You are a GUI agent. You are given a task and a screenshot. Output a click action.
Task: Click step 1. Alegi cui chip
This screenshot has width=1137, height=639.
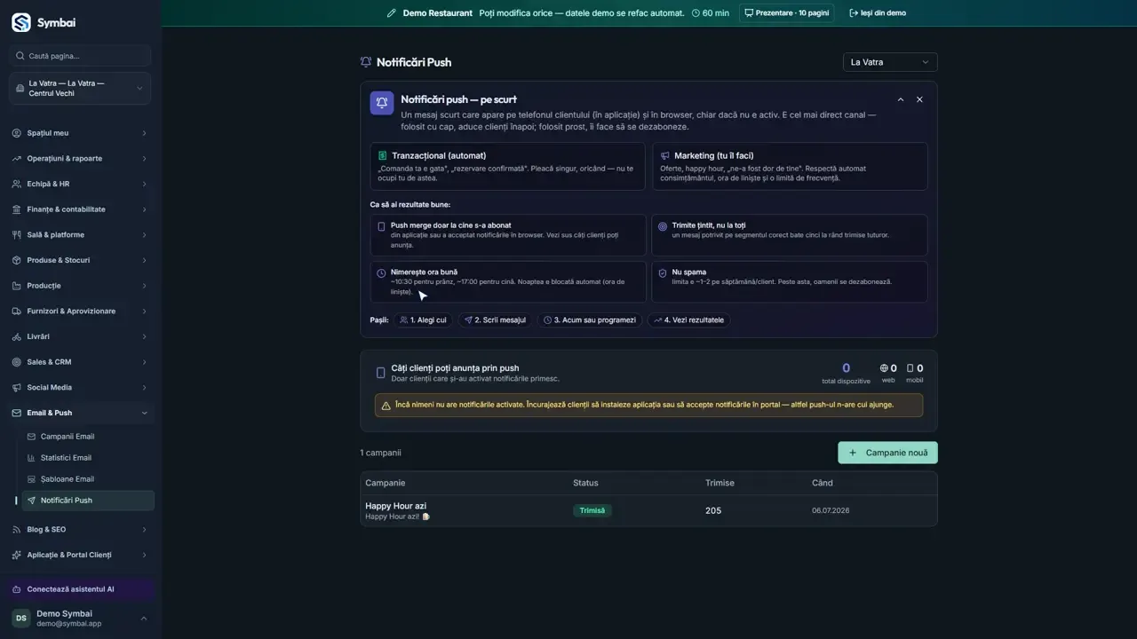click(423, 320)
